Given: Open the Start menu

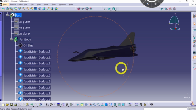Looking at the screenshot, I should 5,5.
